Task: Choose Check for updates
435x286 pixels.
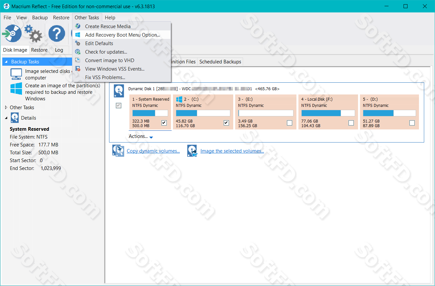Action: click(x=122, y=52)
